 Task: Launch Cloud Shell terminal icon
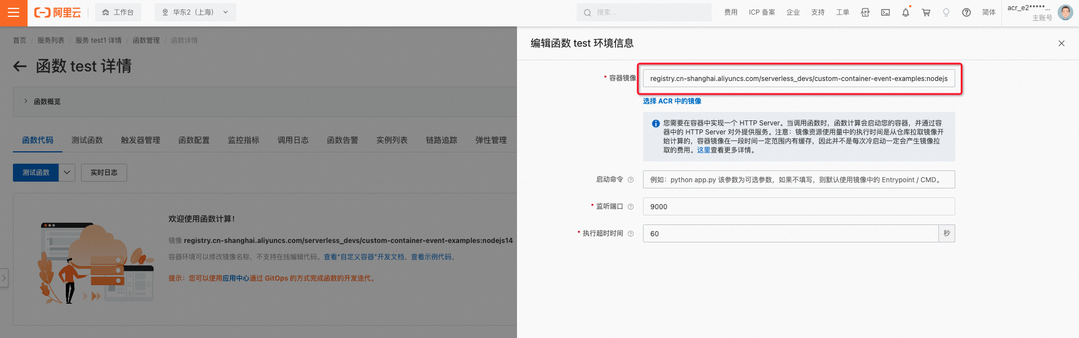pyautogui.click(x=885, y=12)
